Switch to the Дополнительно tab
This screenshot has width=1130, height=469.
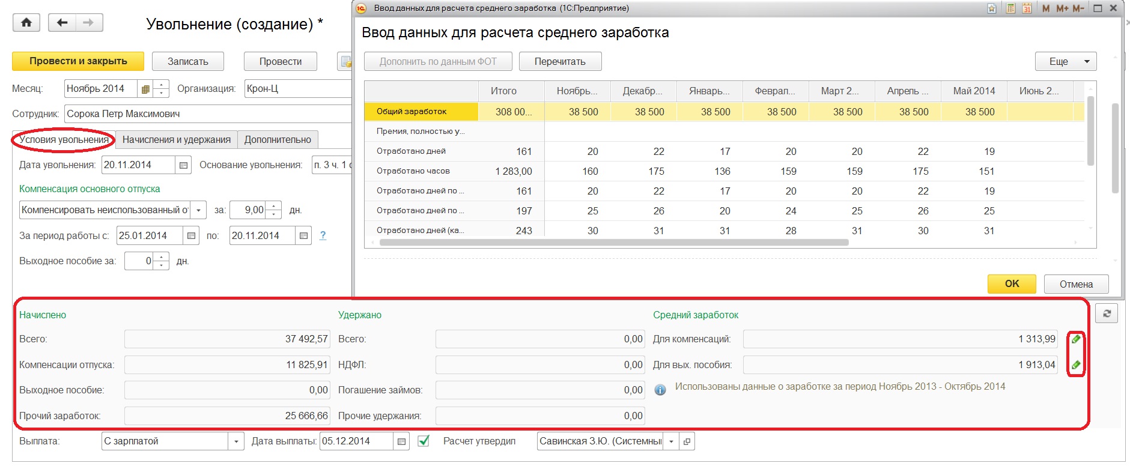pyautogui.click(x=277, y=139)
